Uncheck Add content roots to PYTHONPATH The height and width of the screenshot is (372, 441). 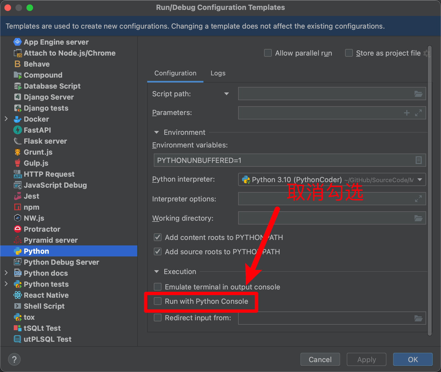pyautogui.click(x=158, y=237)
